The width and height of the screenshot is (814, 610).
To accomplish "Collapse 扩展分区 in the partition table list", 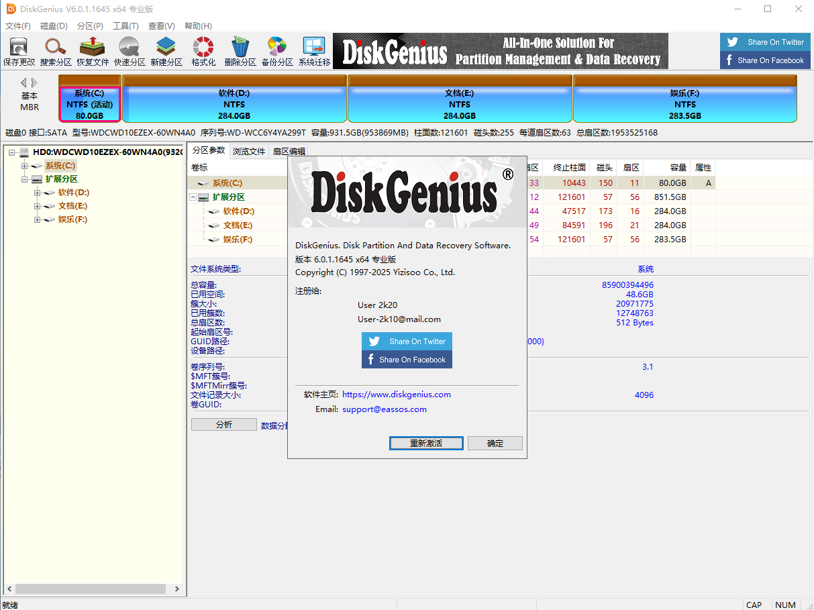I will coord(193,197).
